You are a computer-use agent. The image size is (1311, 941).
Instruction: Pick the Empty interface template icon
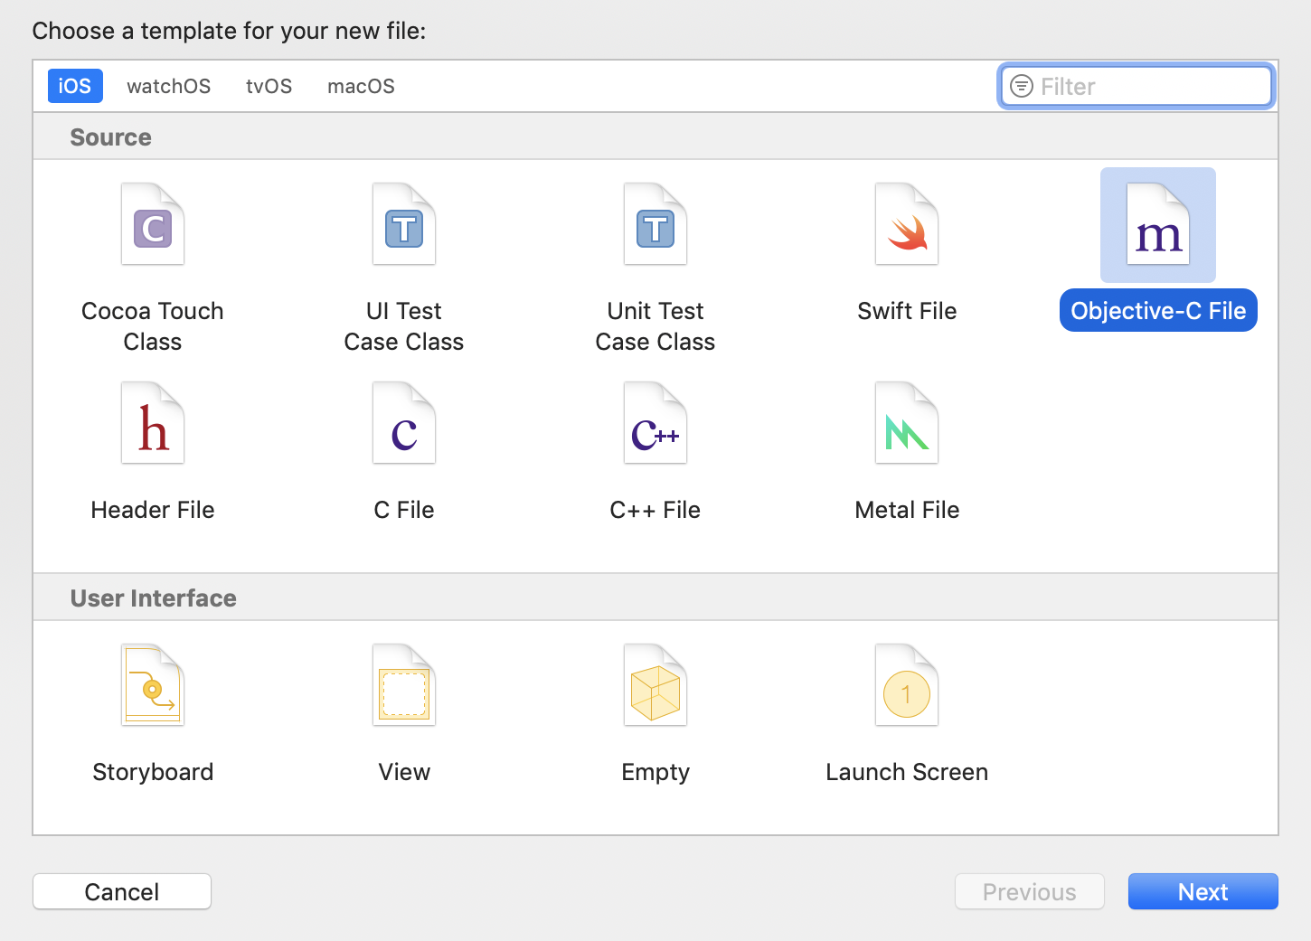coord(655,685)
